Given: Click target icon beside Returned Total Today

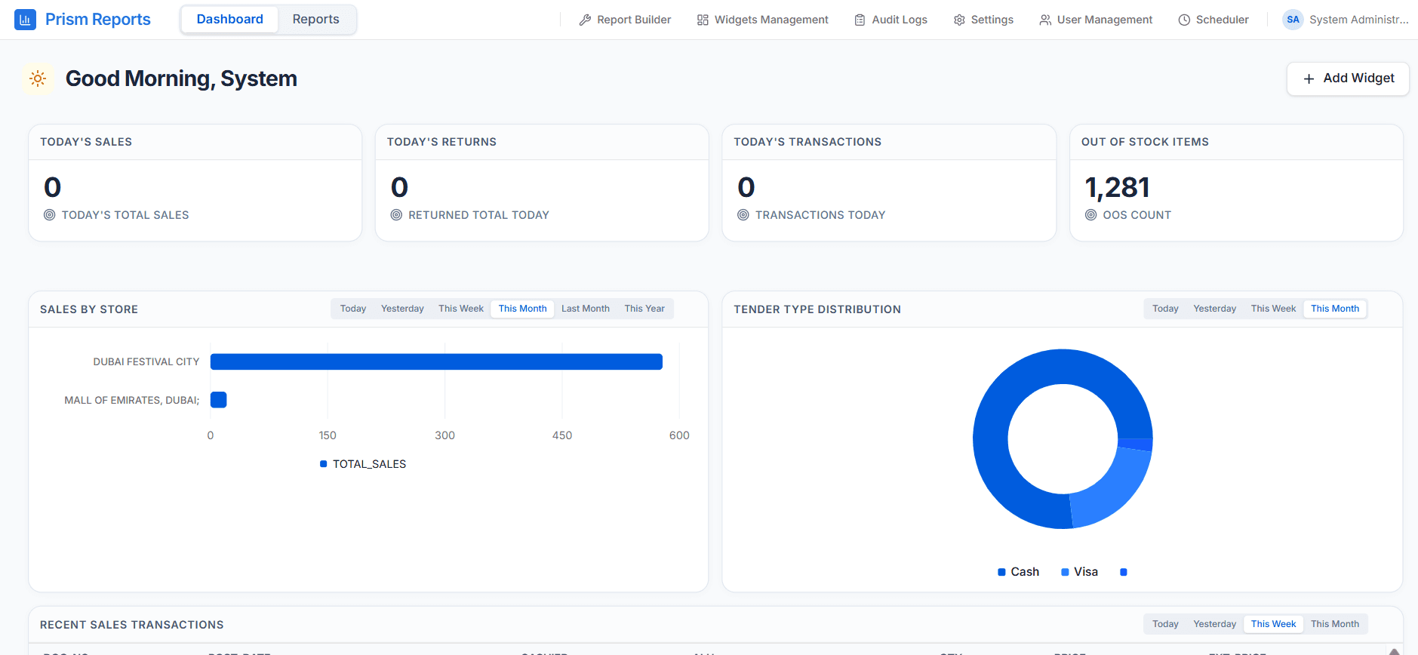Looking at the screenshot, I should pos(396,215).
